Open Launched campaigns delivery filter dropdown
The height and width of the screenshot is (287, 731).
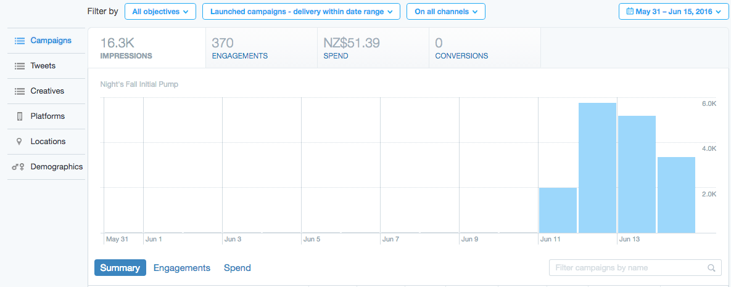coord(301,12)
